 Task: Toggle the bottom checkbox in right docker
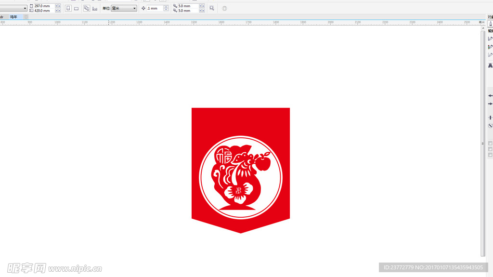pyautogui.click(x=490, y=155)
